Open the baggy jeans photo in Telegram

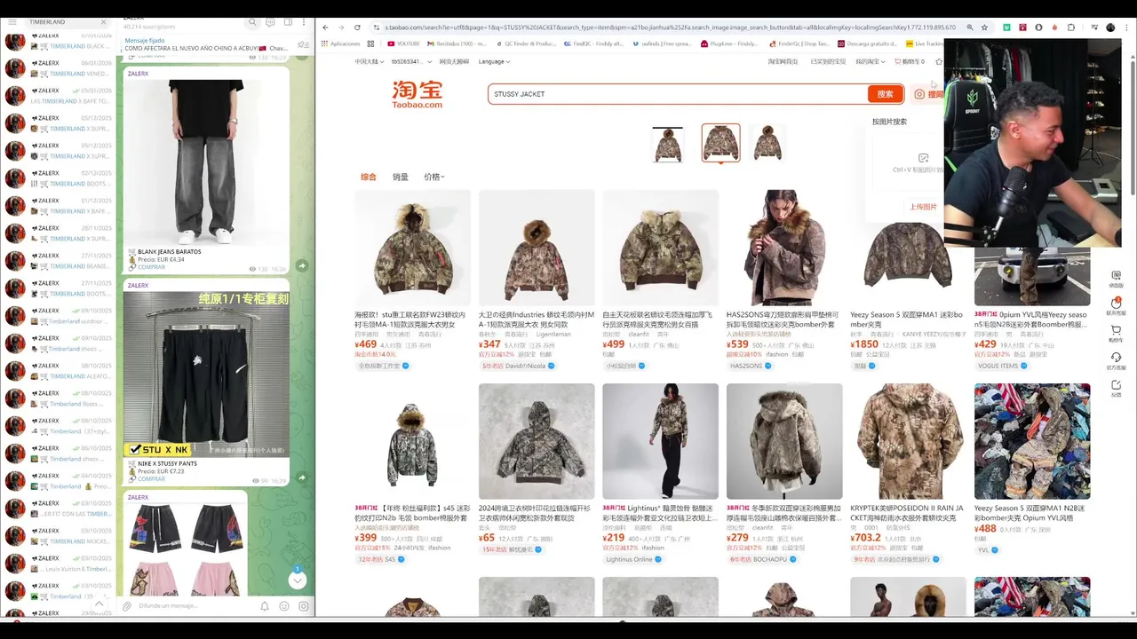(x=206, y=162)
